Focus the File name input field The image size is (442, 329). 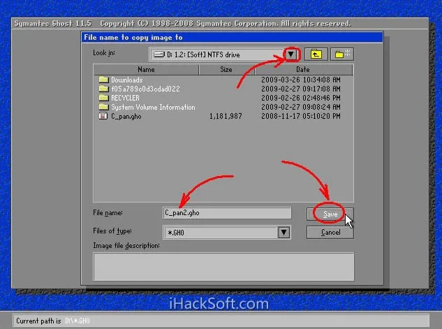coord(227,213)
